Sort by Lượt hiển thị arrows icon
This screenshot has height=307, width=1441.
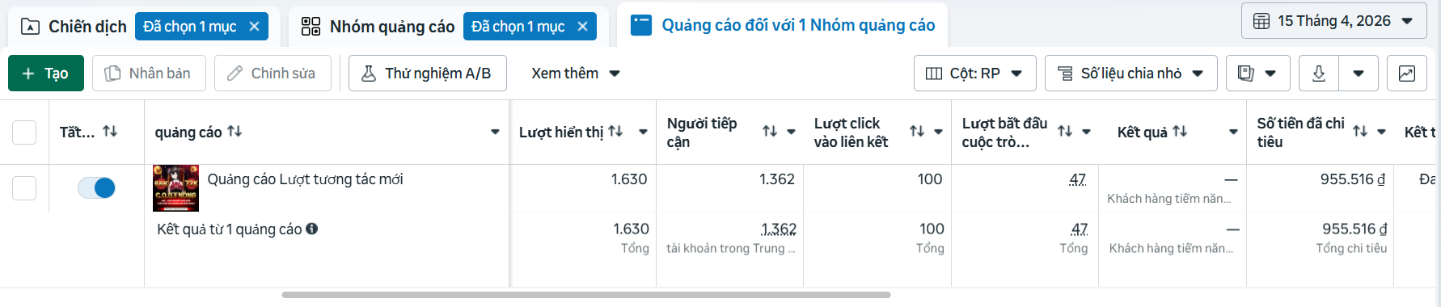[x=615, y=131]
